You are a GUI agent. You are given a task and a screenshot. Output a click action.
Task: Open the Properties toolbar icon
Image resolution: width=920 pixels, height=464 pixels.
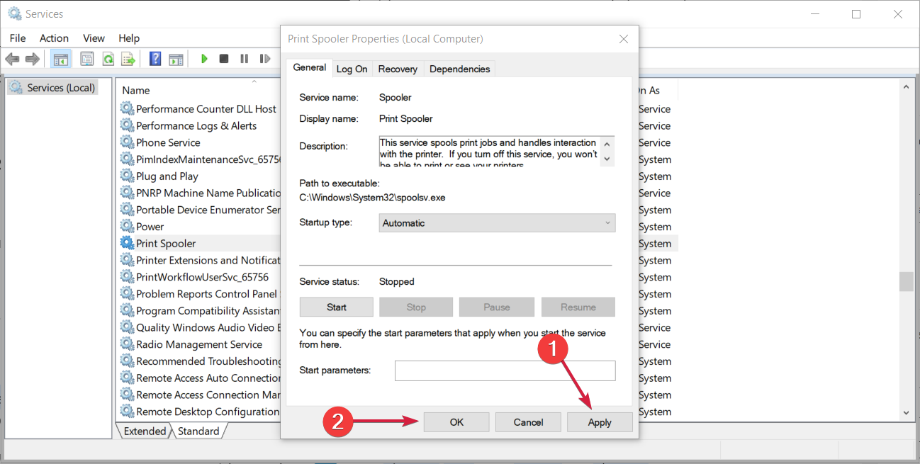pyautogui.click(x=87, y=59)
